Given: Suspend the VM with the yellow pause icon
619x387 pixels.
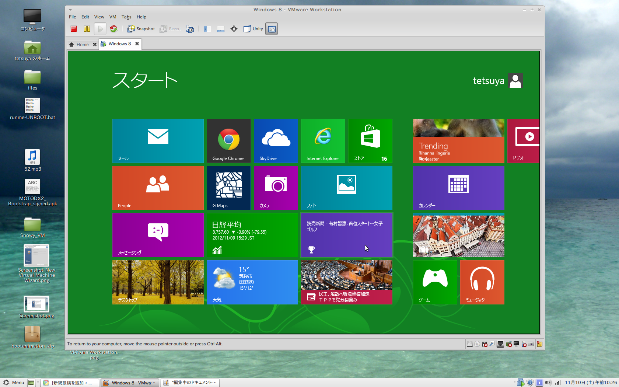Looking at the screenshot, I should coord(87,29).
